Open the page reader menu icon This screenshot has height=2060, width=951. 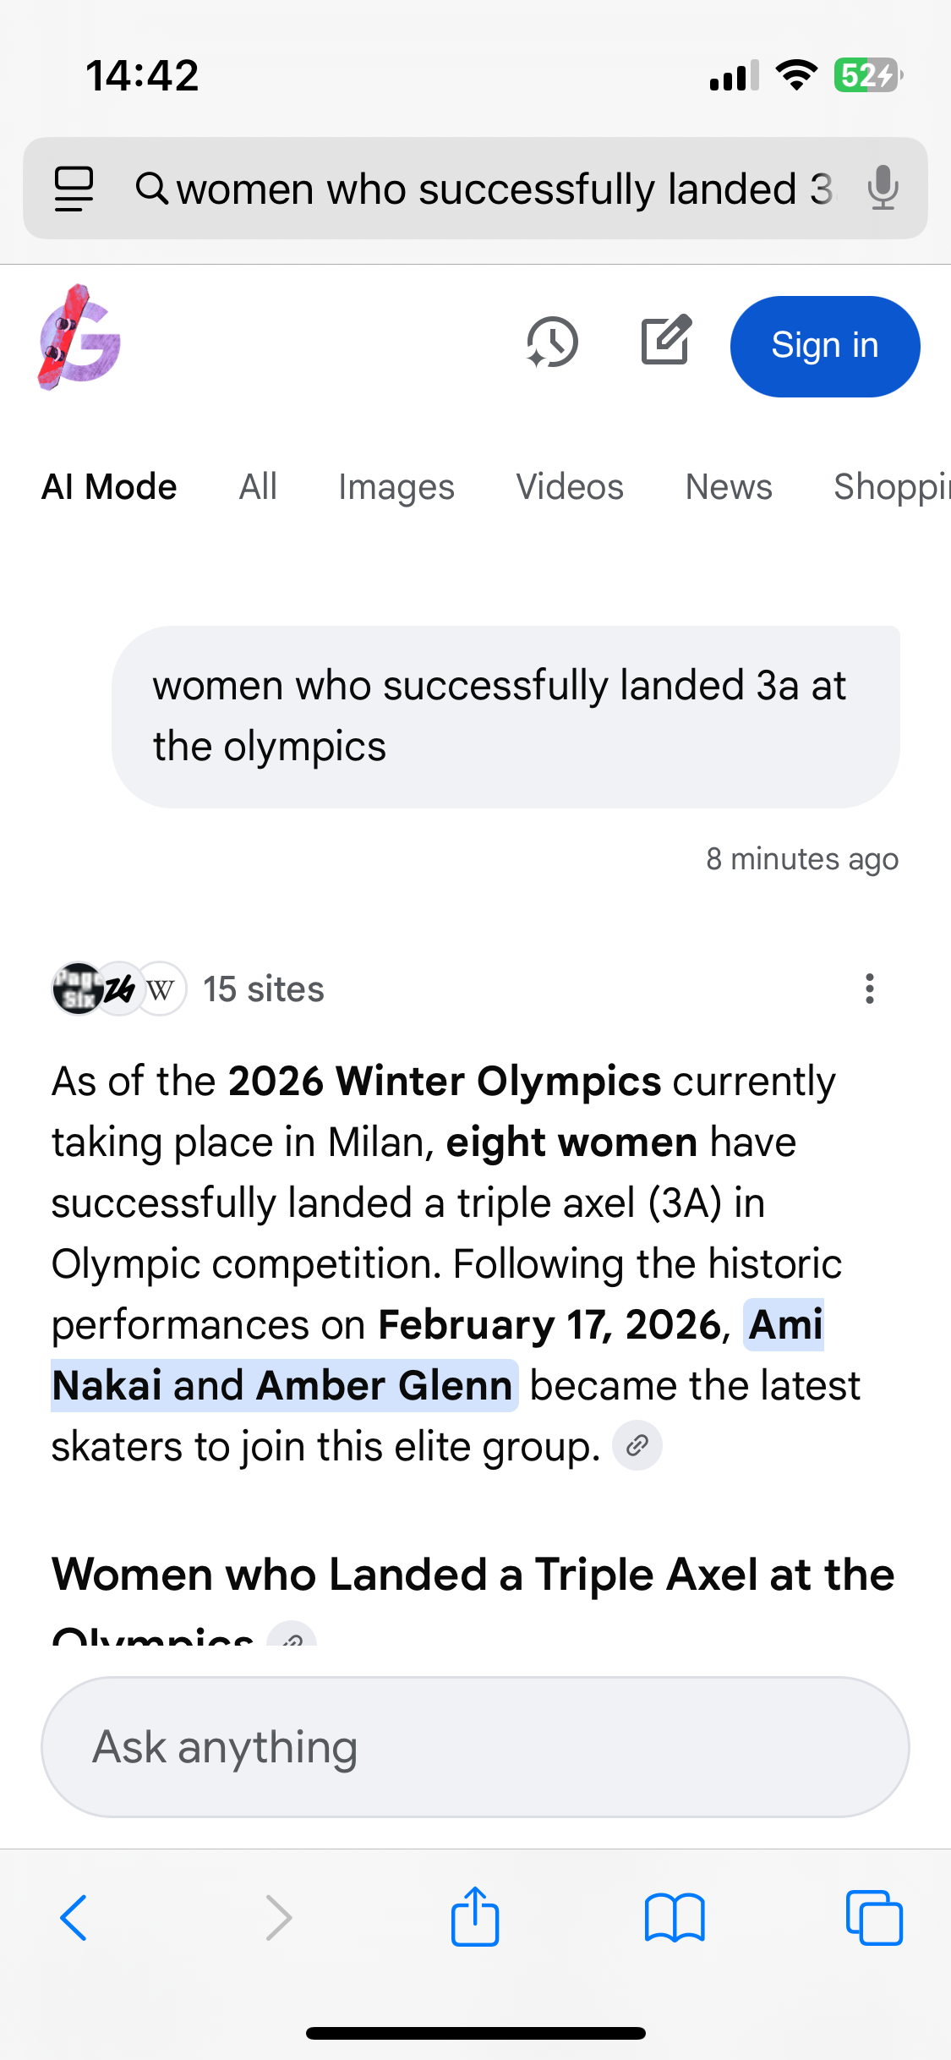74,188
